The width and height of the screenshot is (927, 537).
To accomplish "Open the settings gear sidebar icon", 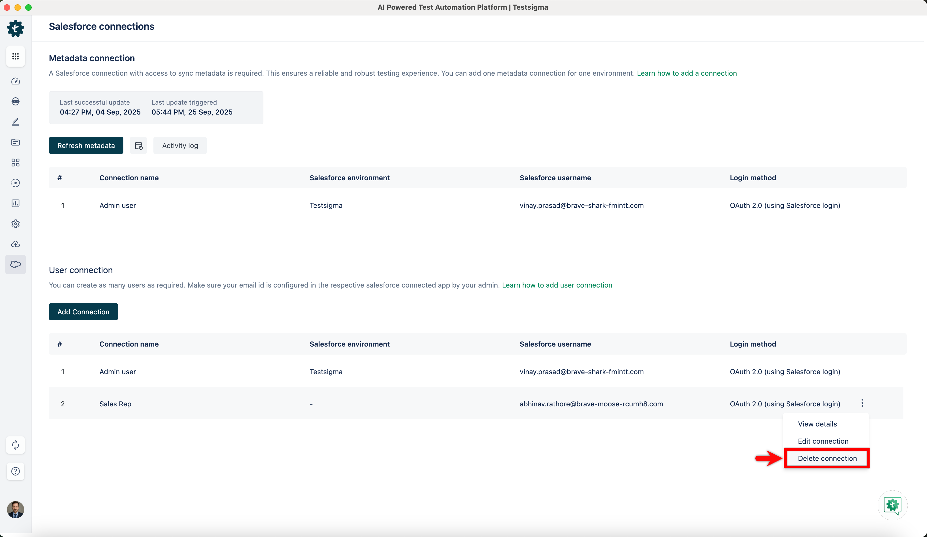I will [16, 224].
